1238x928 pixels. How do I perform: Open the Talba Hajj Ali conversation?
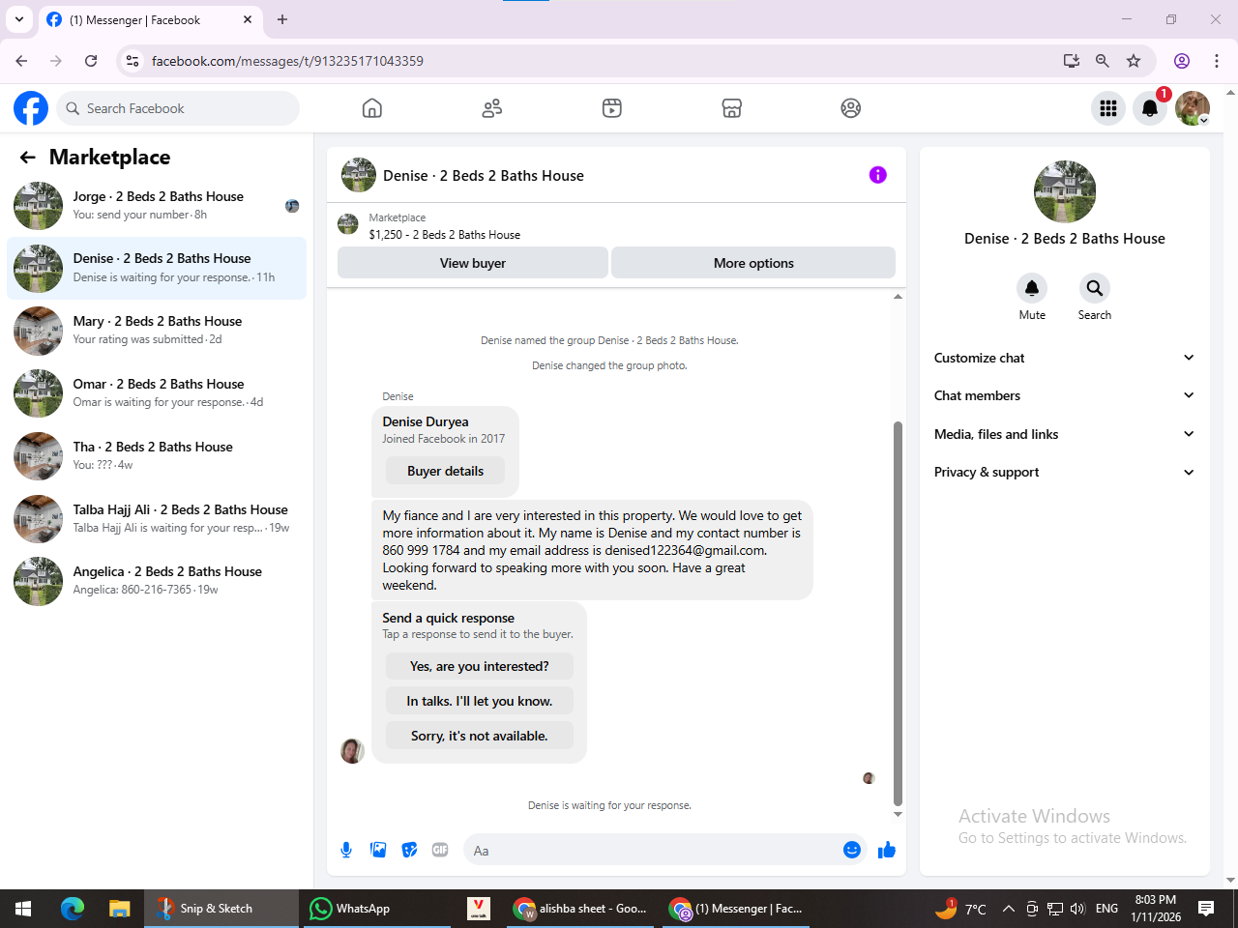pos(157,519)
